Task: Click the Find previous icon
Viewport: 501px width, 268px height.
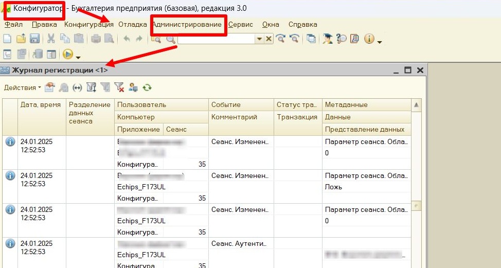Action: [294, 39]
